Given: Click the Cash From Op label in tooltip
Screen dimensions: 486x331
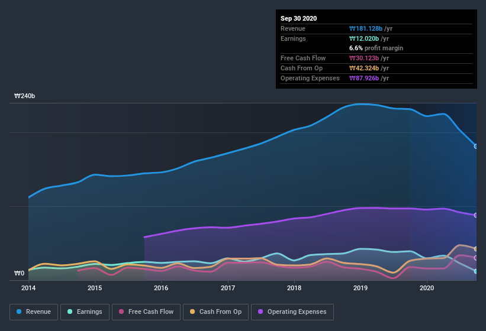Looking at the screenshot, I should (301, 68).
